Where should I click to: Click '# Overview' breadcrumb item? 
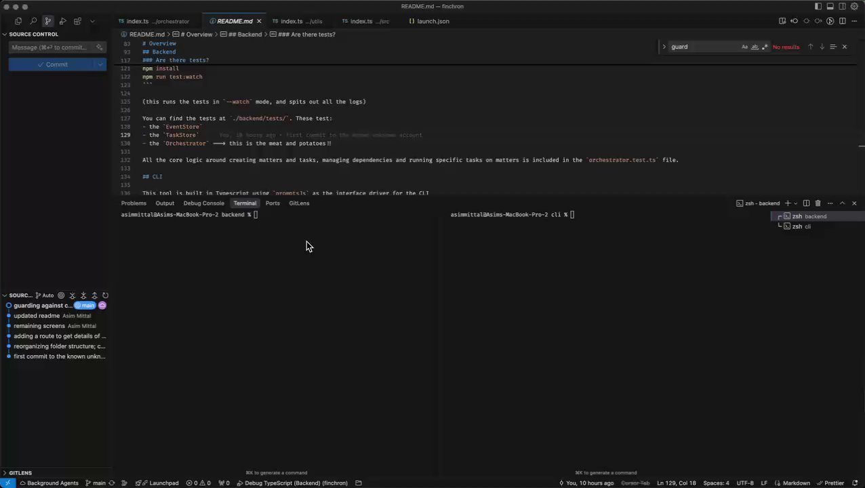tap(196, 35)
